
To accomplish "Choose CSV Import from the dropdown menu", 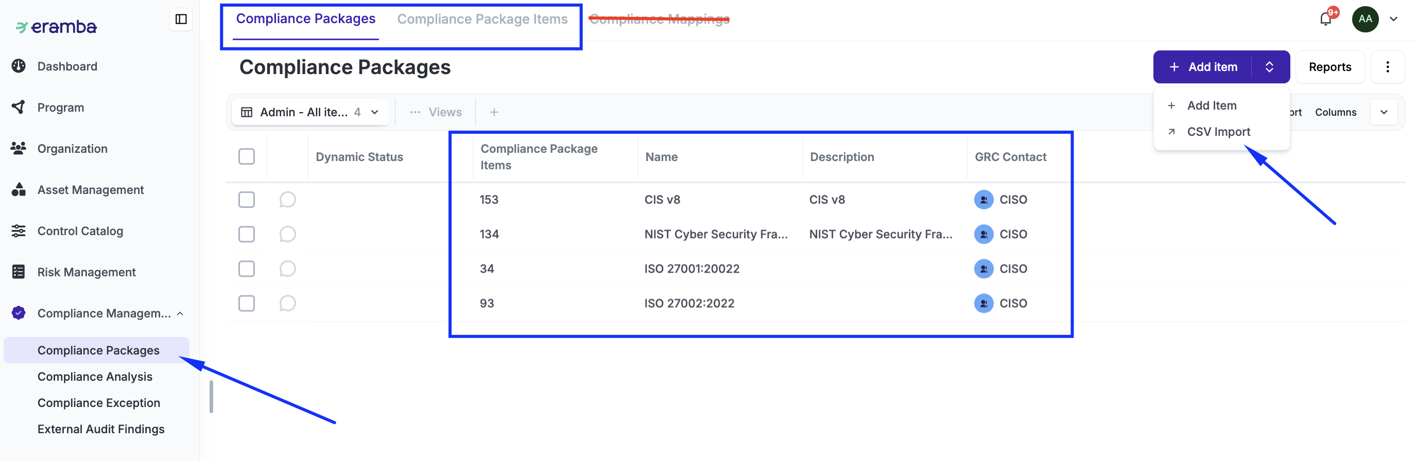I will point(1218,132).
